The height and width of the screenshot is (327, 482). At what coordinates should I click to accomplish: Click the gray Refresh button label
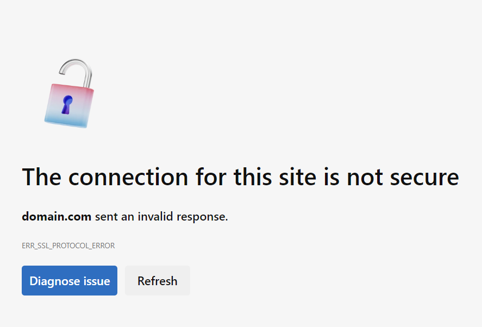[x=157, y=280]
